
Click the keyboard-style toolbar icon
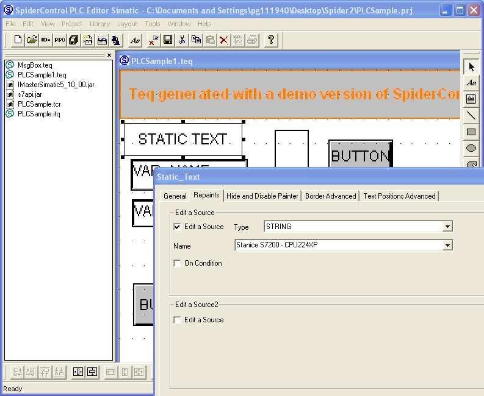tap(102, 40)
